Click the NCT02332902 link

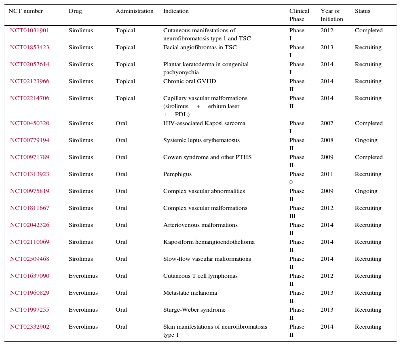[30, 327]
